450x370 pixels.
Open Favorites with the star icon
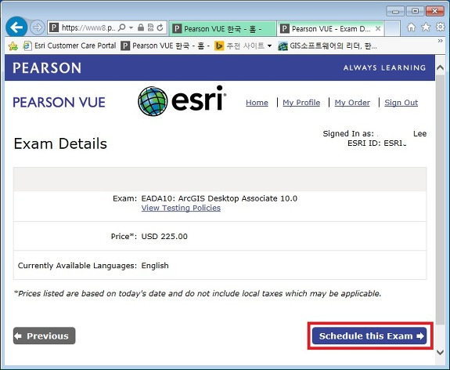click(x=426, y=27)
